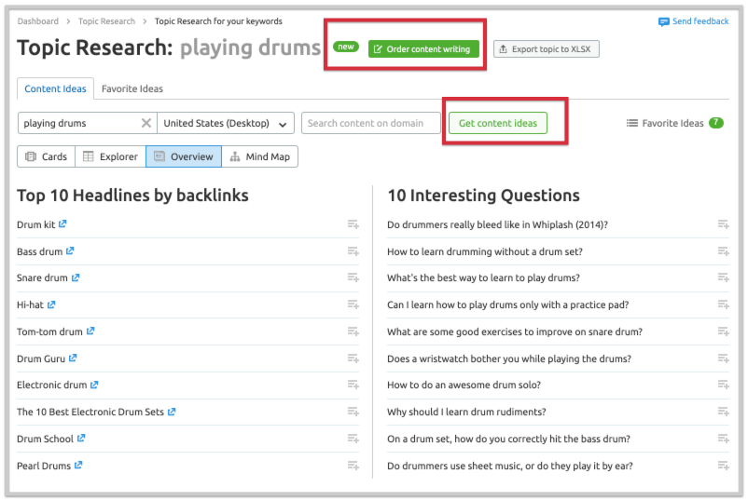The height and width of the screenshot is (501, 748).
Task: Add Pearl Drums headline to favorites
Action: [x=353, y=466]
